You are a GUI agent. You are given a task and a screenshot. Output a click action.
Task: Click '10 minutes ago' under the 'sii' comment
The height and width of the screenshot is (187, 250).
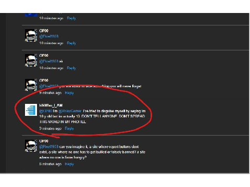(x=51, y=68)
